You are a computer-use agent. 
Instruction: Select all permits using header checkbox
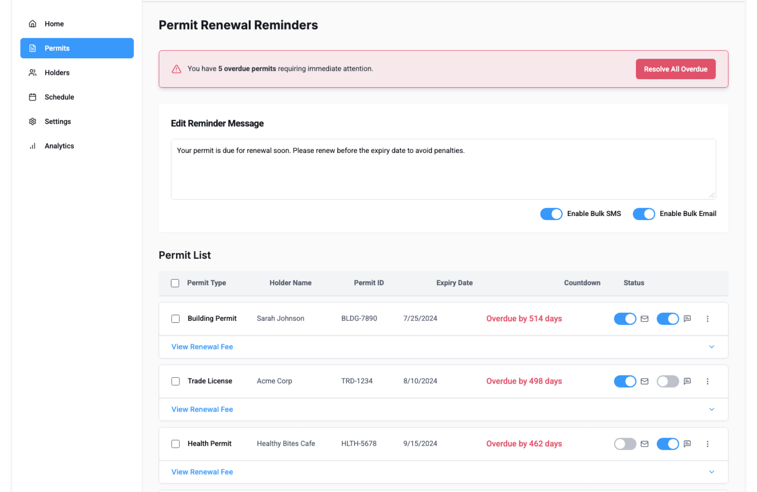tap(175, 283)
